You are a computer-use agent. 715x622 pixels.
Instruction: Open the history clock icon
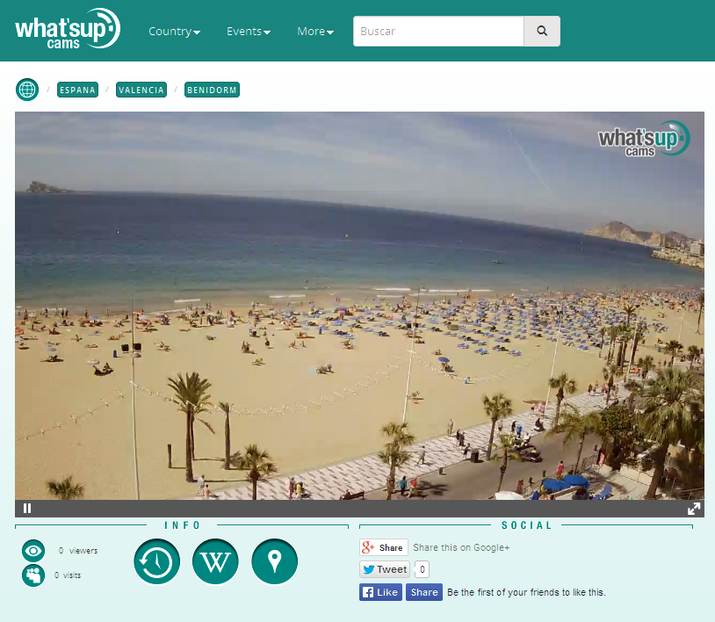(x=157, y=561)
